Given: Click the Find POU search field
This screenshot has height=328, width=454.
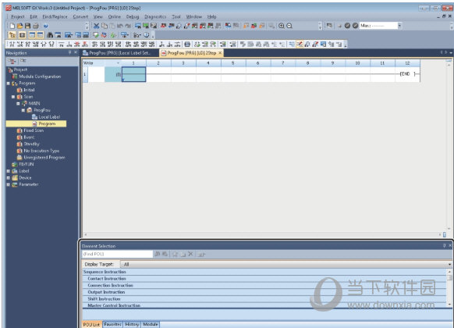Looking at the screenshot, I should [117, 254].
